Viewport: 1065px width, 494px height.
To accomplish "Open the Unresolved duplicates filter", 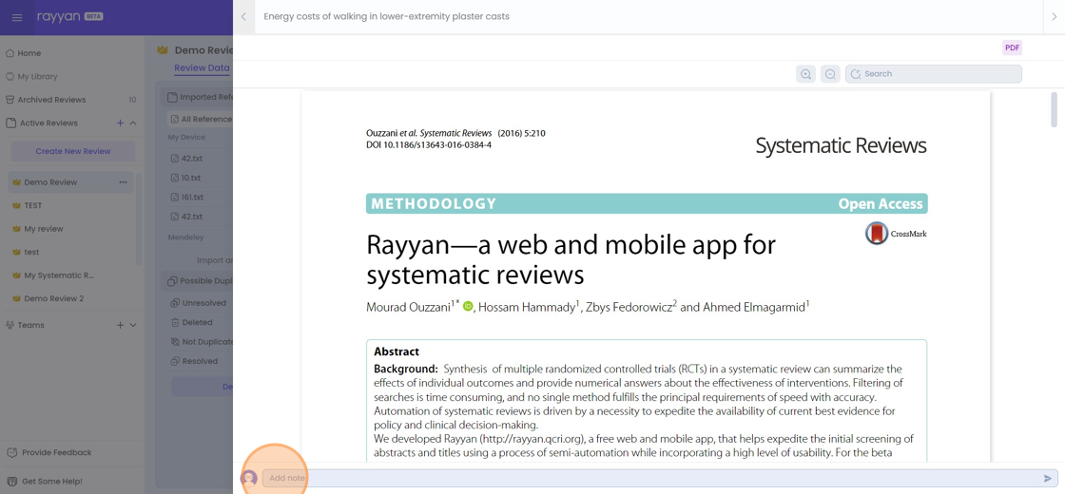I will [201, 303].
